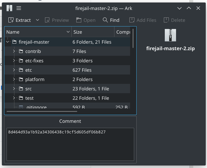The width and height of the screenshot is (207, 168).
Task: Click the Open toolbar button
Action: pos(86,20)
